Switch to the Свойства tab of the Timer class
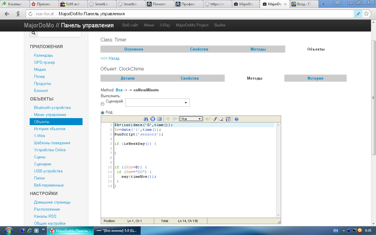The width and height of the screenshot is (376, 235). coord(199,49)
